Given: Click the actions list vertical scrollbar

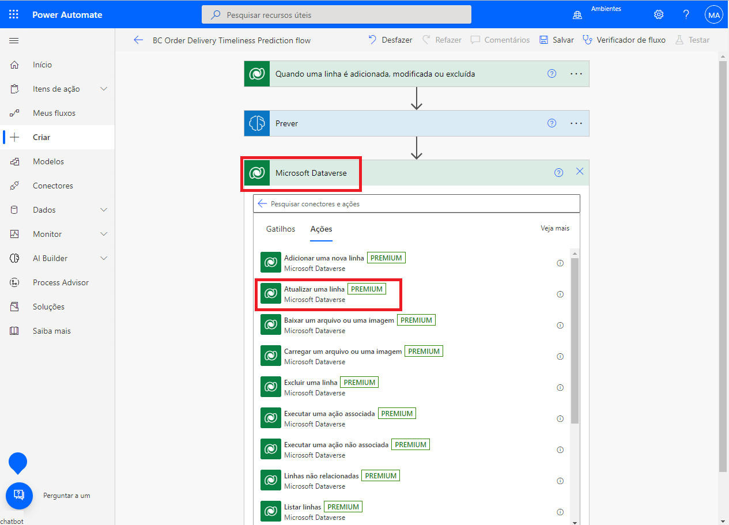Looking at the screenshot, I should [x=575, y=341].
